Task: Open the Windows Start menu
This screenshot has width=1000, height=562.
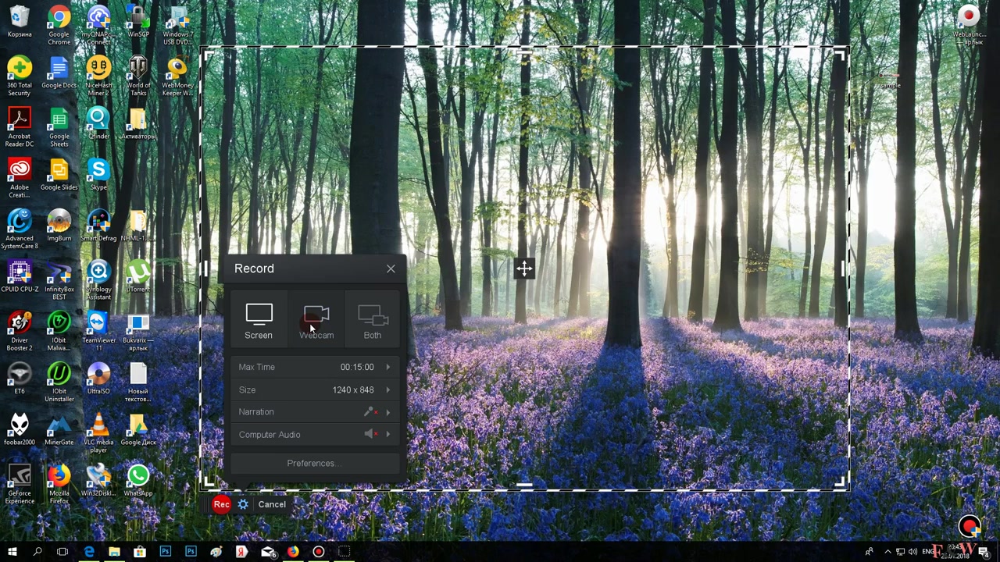Action: pos(12,552)
